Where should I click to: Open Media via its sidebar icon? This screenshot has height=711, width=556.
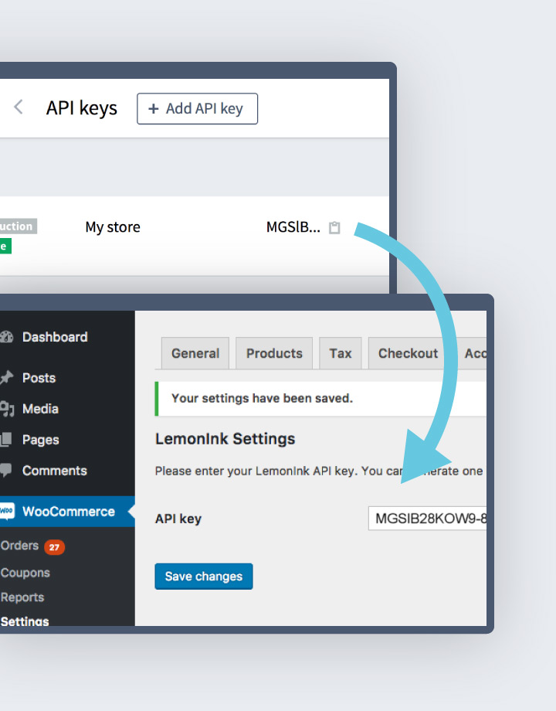[7, 409]
